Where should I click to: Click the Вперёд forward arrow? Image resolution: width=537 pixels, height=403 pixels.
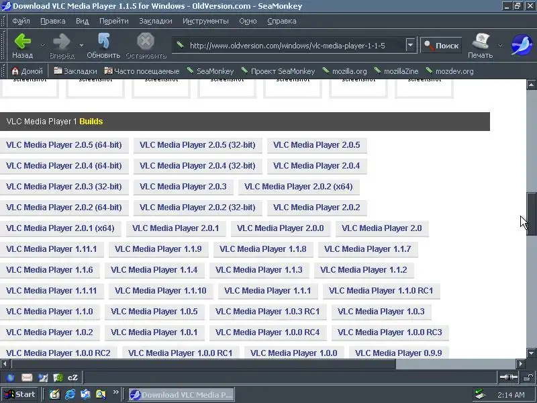point(62,46)
